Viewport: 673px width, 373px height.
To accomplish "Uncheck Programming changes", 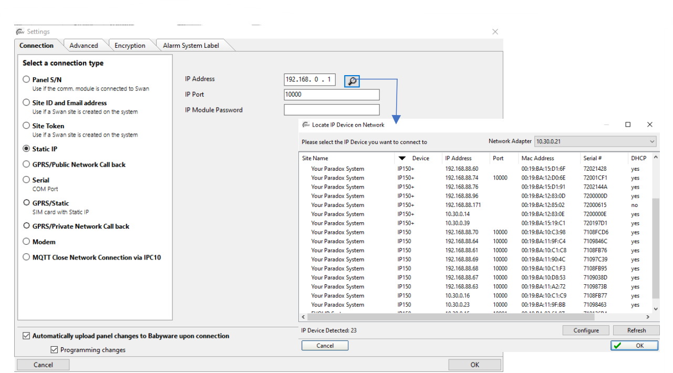I will point(54,349).
